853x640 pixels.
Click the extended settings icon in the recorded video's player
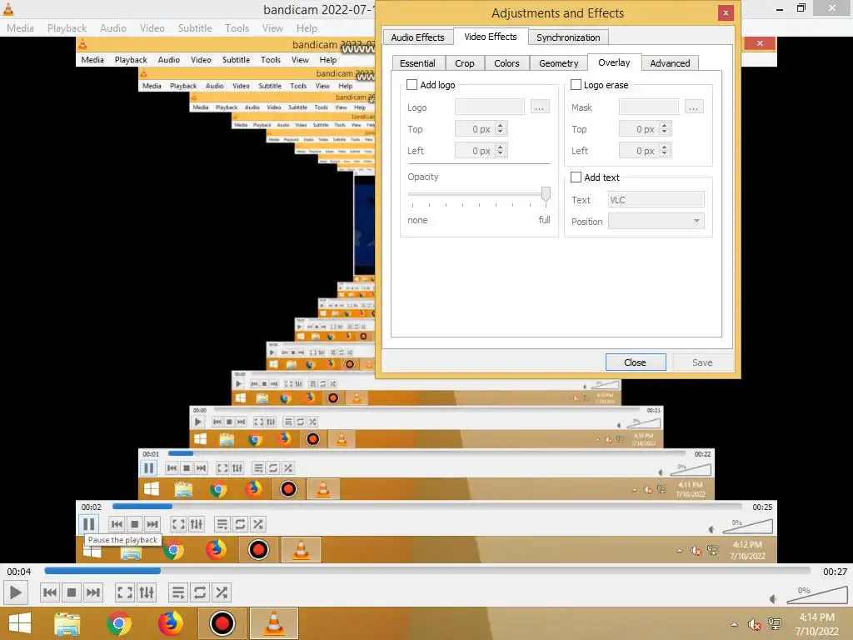(x=197, y=524)
